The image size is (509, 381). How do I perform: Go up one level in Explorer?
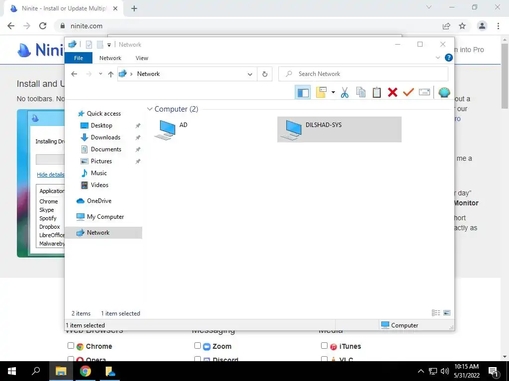(x=111, y=74)
